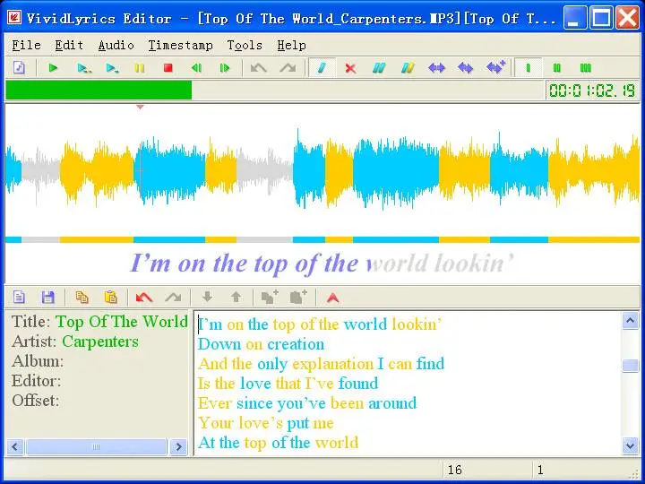Click the second gray squares-plus icon
Viewport: 645px width, 484px height.
point(298,297)
